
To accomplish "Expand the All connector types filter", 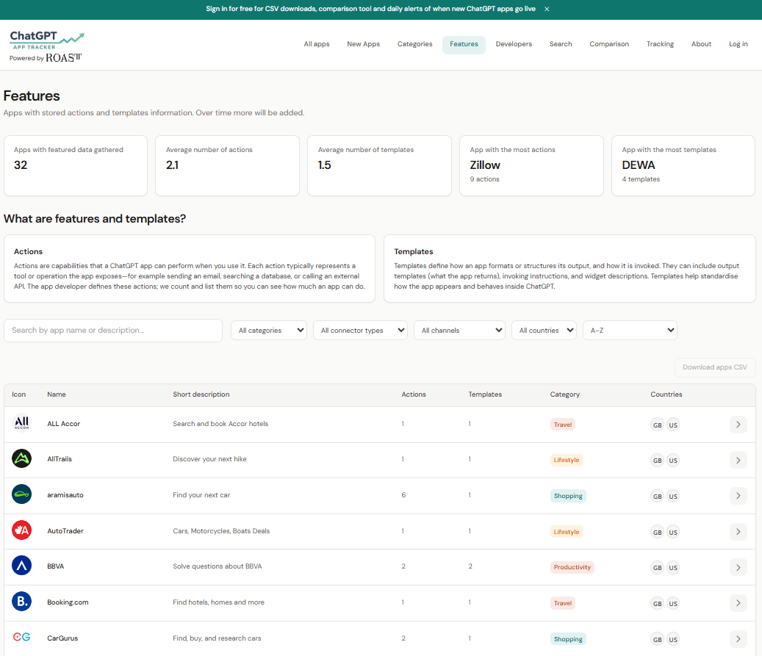I will pyautogui.click(x=360, y=330).
